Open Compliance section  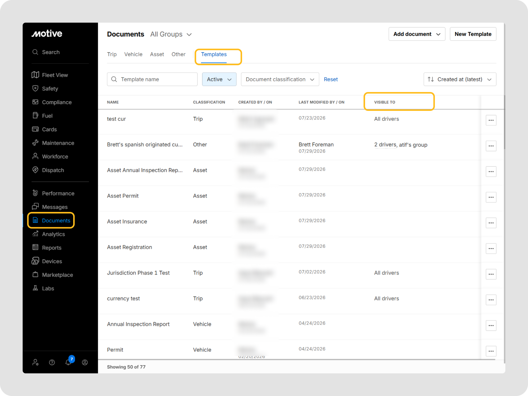[x=52, y=102]
